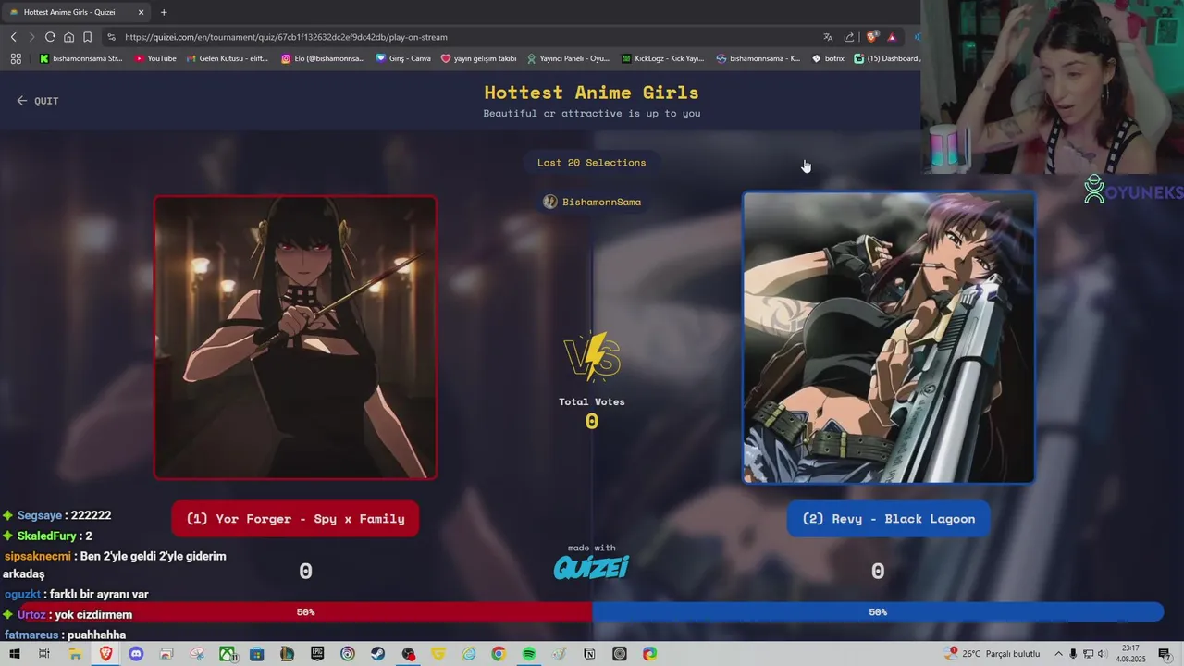
Task: Open the Elo Instagram bookmark
Action: click(324, 58)
